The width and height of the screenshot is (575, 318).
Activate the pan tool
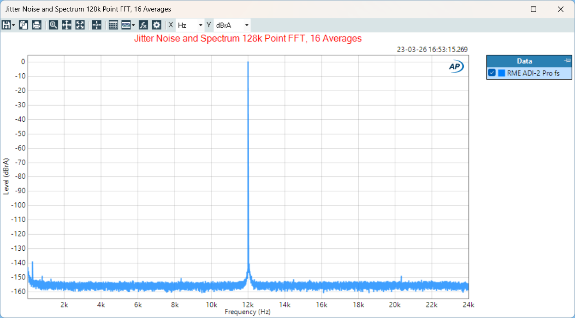click(x=66, y=25)
